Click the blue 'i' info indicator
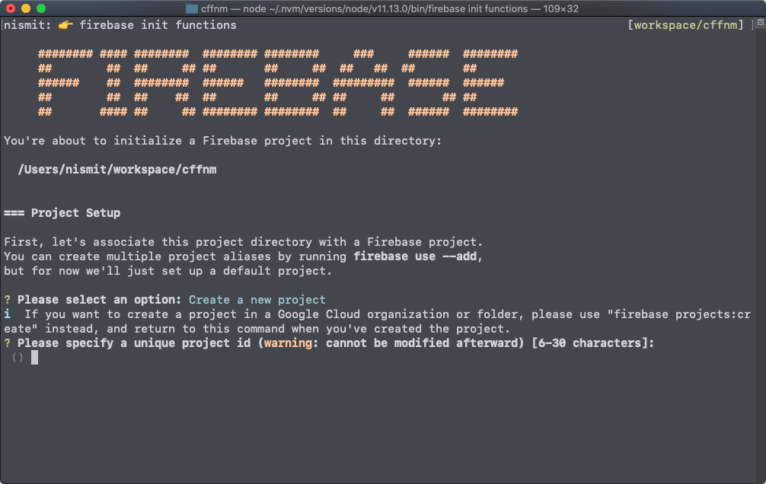The image size is (766, 484). 8,314
